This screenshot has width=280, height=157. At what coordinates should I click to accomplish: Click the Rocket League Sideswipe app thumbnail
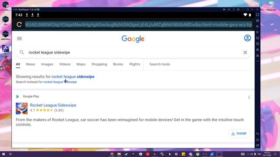[21, 109]
